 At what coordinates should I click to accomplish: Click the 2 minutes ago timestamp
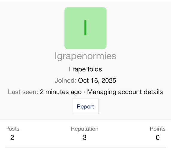[61, 92]
